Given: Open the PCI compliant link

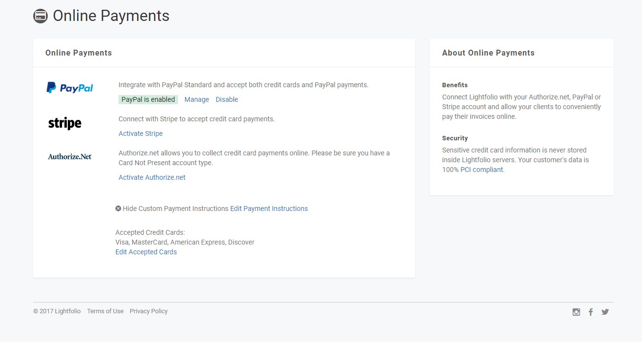Looking at the screenshot, I should pyautogui.click(x=481, y=170).
